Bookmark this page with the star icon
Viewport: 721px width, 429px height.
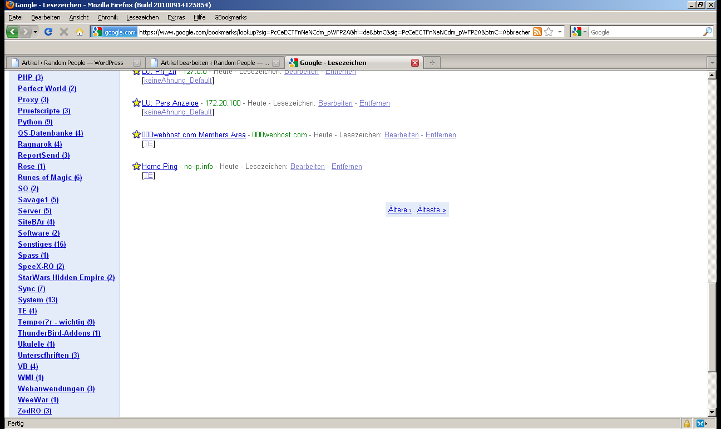pyautogui.click(x=549, y=32)
